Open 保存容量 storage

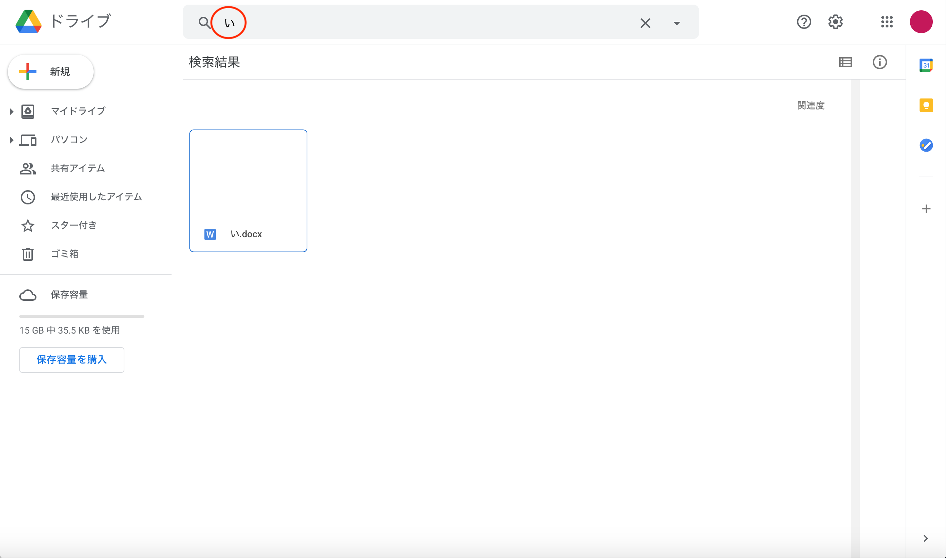69,295
